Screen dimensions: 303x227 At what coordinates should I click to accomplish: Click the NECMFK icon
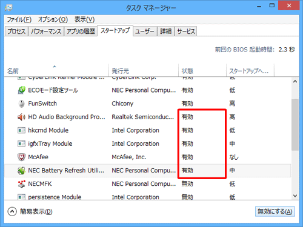tap(21, 184)
